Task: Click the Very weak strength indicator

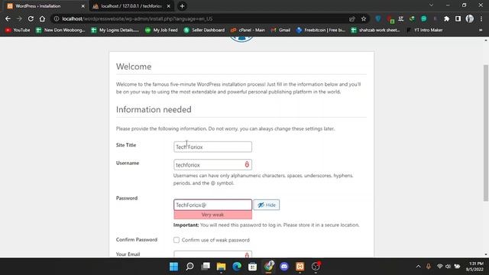Action: tap(212, 215)
